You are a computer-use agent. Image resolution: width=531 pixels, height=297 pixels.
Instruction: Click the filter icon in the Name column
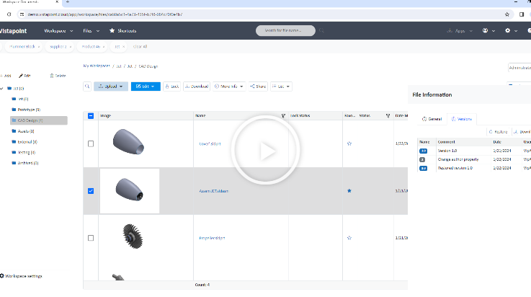coord(283,115)
